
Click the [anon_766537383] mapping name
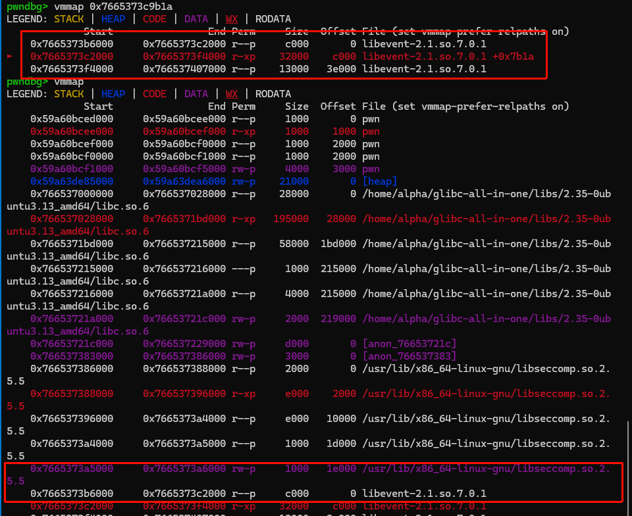(x=409, y=356)
